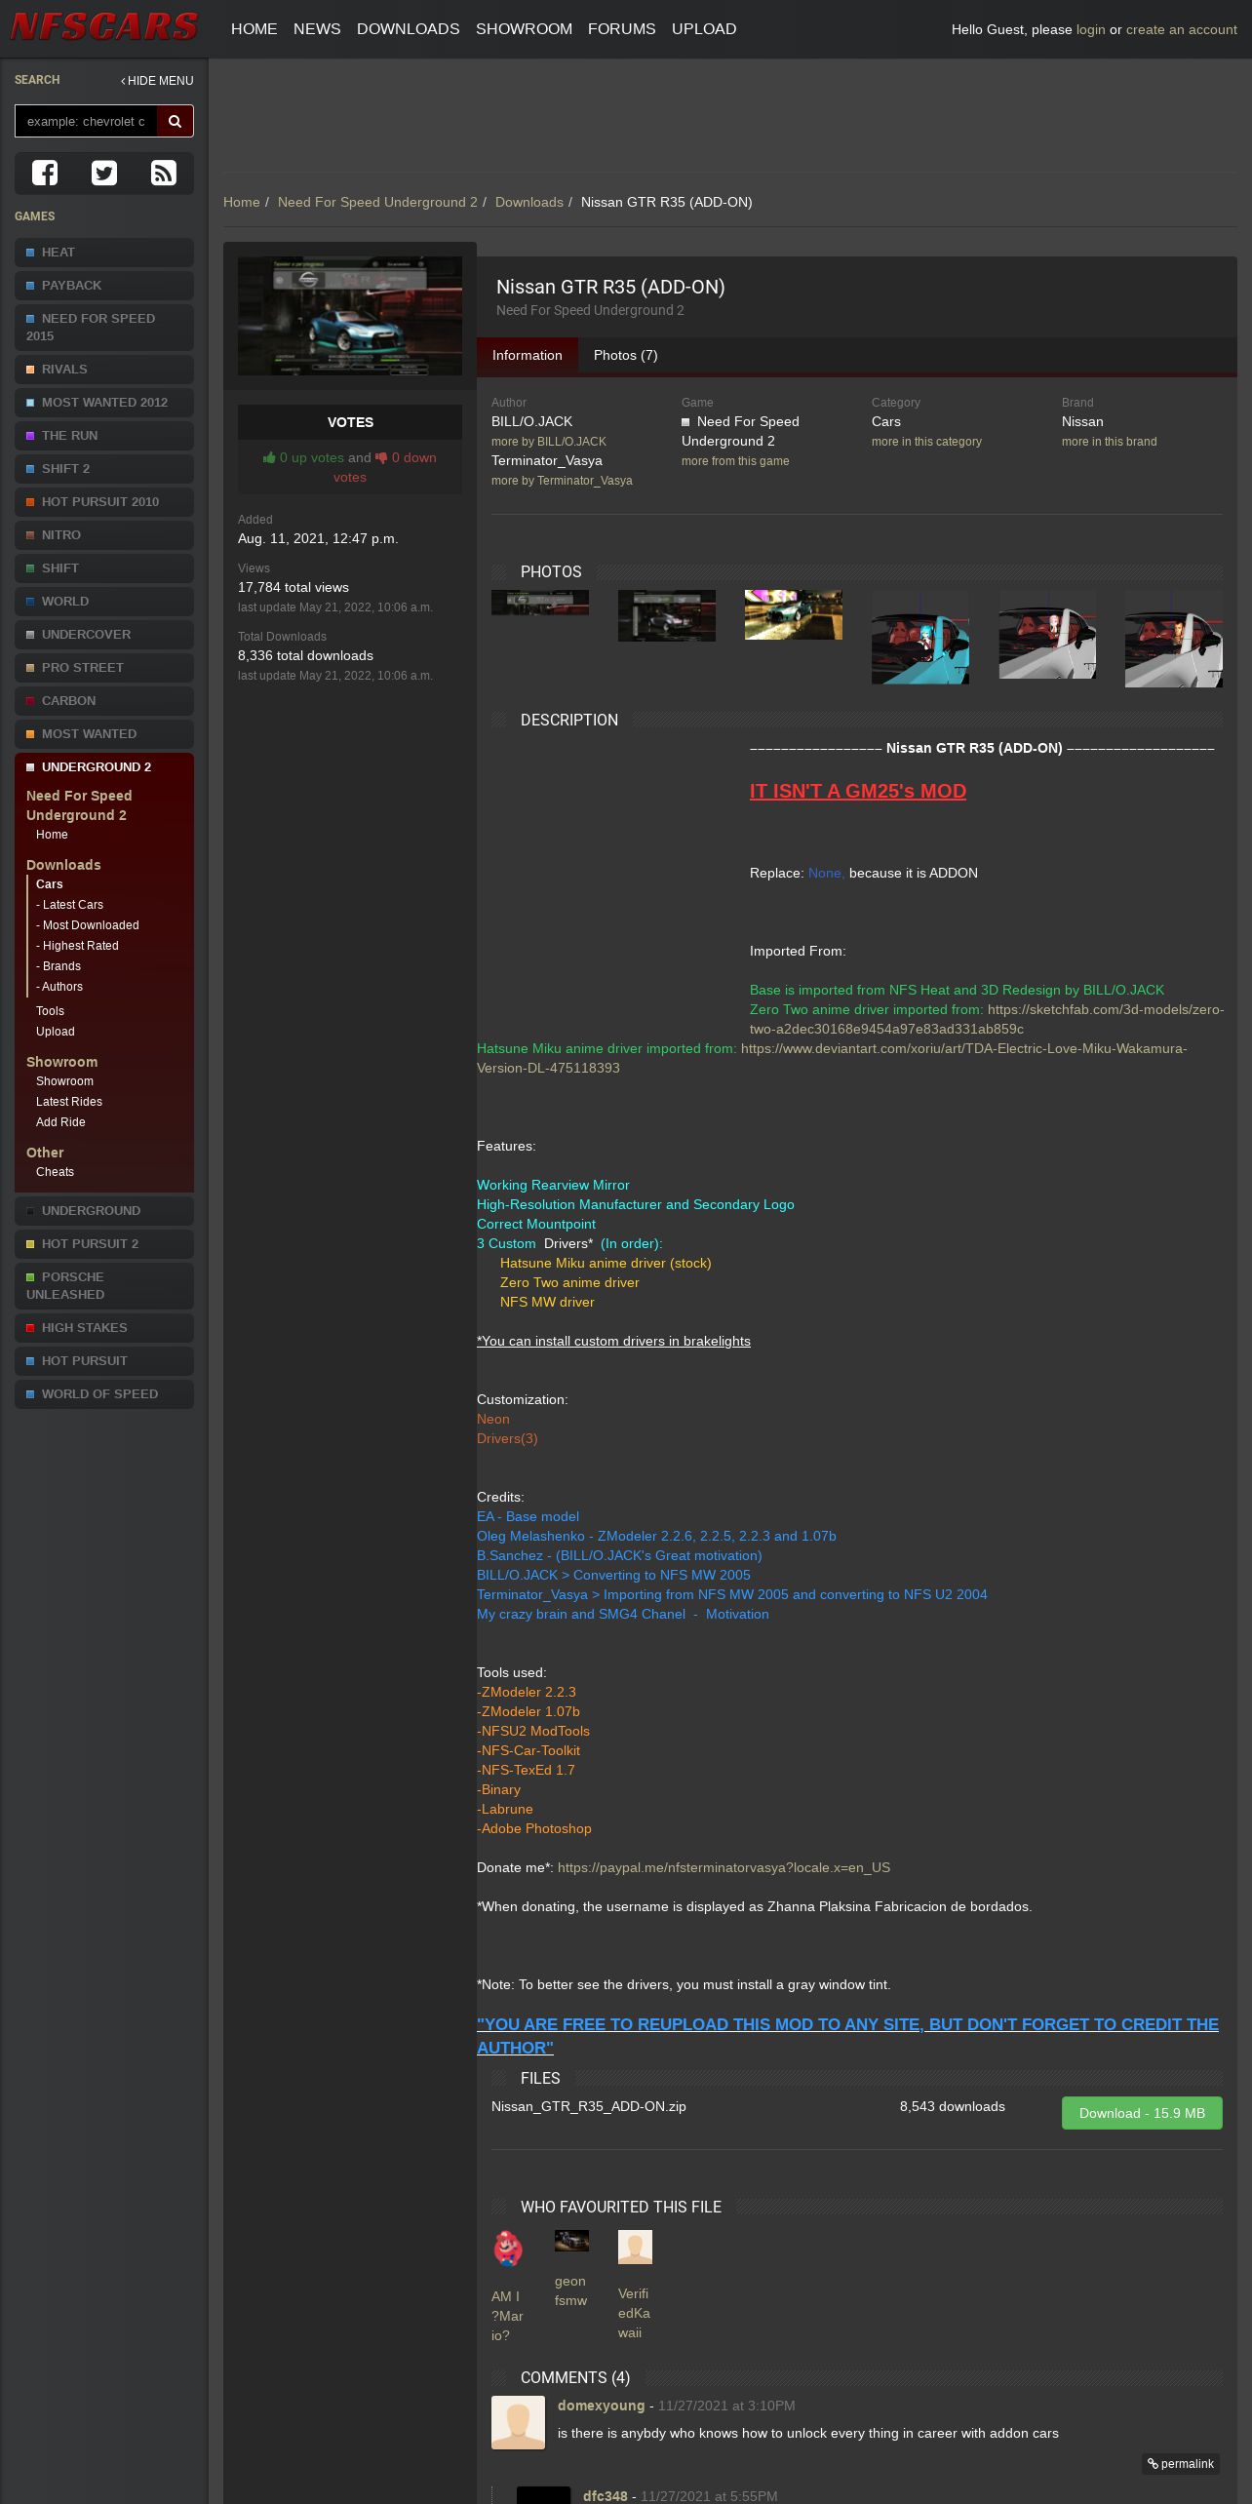
Task: Click more by BILL/O.JACK link
Action: point(548,442)
